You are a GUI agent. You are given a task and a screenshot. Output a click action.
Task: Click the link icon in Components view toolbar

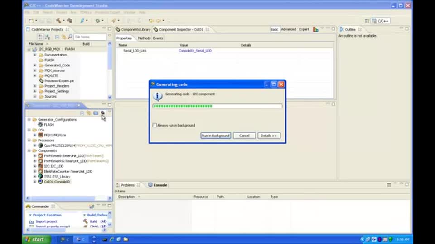pyautogui.click(x=89, y=113)
